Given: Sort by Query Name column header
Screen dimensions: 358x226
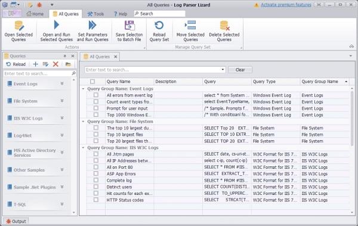Looking at the screenshot, I should click(x=129, y=82).
